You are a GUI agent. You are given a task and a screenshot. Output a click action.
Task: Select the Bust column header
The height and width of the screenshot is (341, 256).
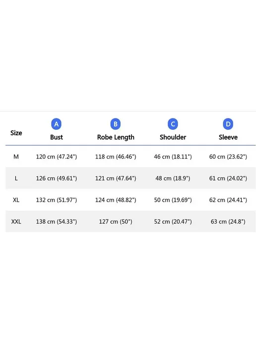(x=57, y=137)
